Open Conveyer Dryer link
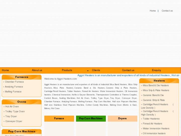The height and width of the screenshot is (136, 181). tap(14, 121)
